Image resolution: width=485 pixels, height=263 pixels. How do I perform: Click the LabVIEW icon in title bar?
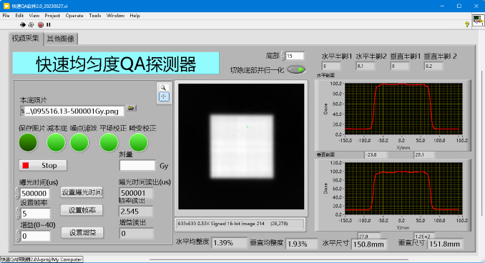pyautogui.click(x=6, y=6)
